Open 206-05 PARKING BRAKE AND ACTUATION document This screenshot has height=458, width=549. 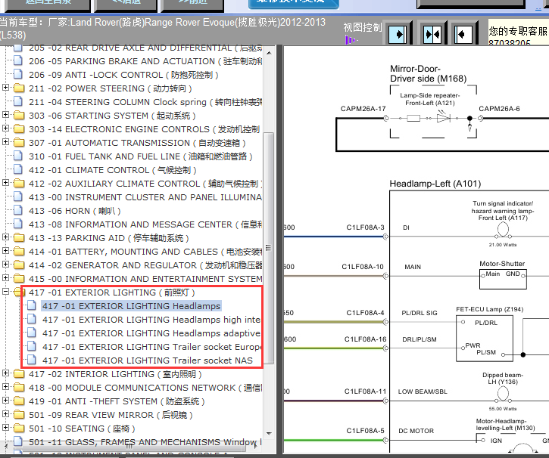click(145, 61)
